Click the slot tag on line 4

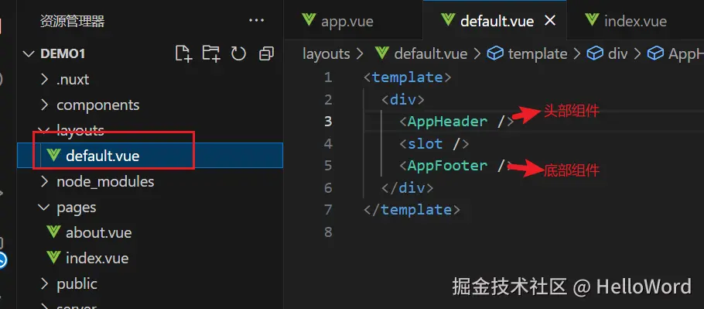coord(434,144)
